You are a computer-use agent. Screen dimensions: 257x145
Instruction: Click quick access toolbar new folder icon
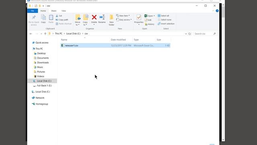coord(40,6)
